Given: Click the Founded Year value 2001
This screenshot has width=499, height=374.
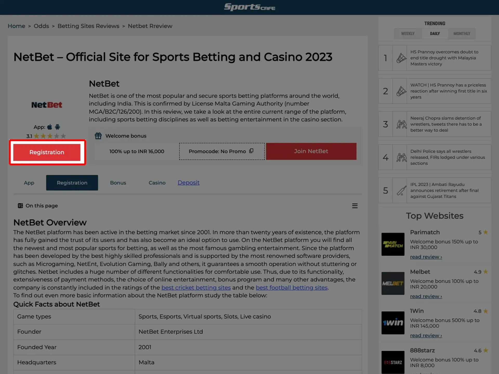Looking at the screenshot, I should coord(145,347).
